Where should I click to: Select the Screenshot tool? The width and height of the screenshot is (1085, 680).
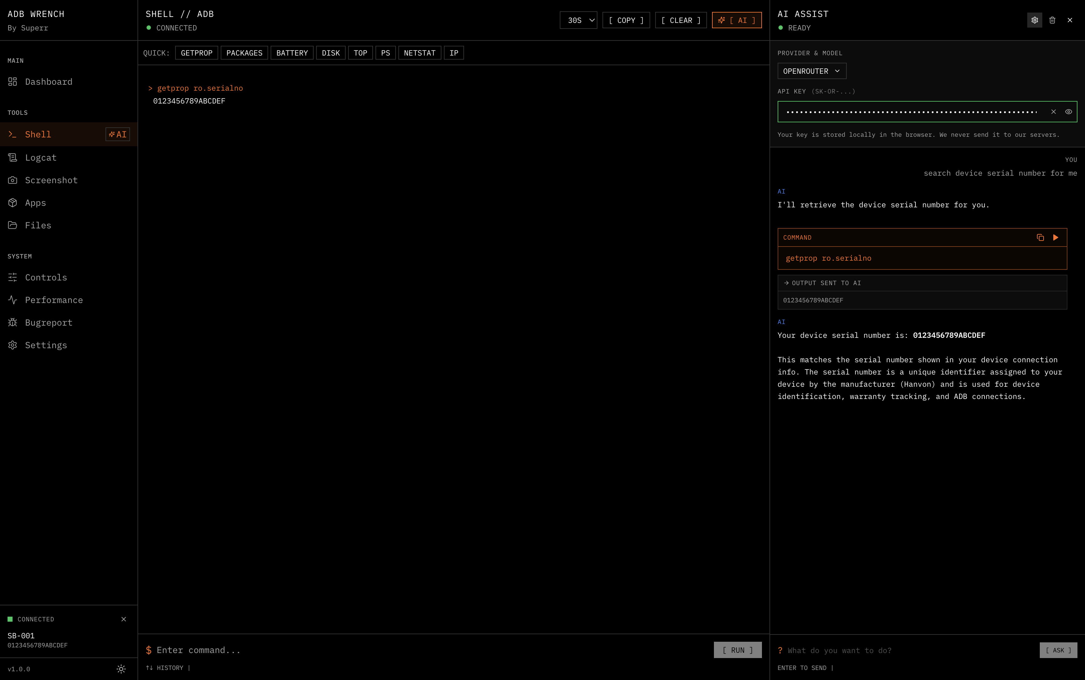[51, 180]
